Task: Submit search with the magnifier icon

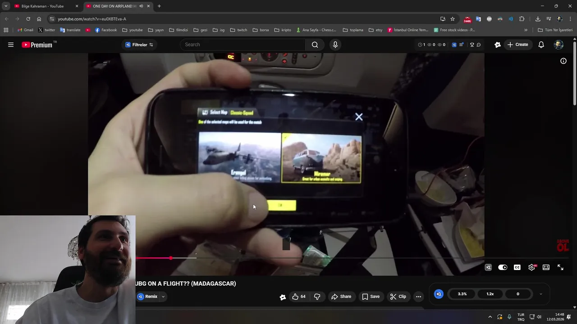Action: point(315,45)
